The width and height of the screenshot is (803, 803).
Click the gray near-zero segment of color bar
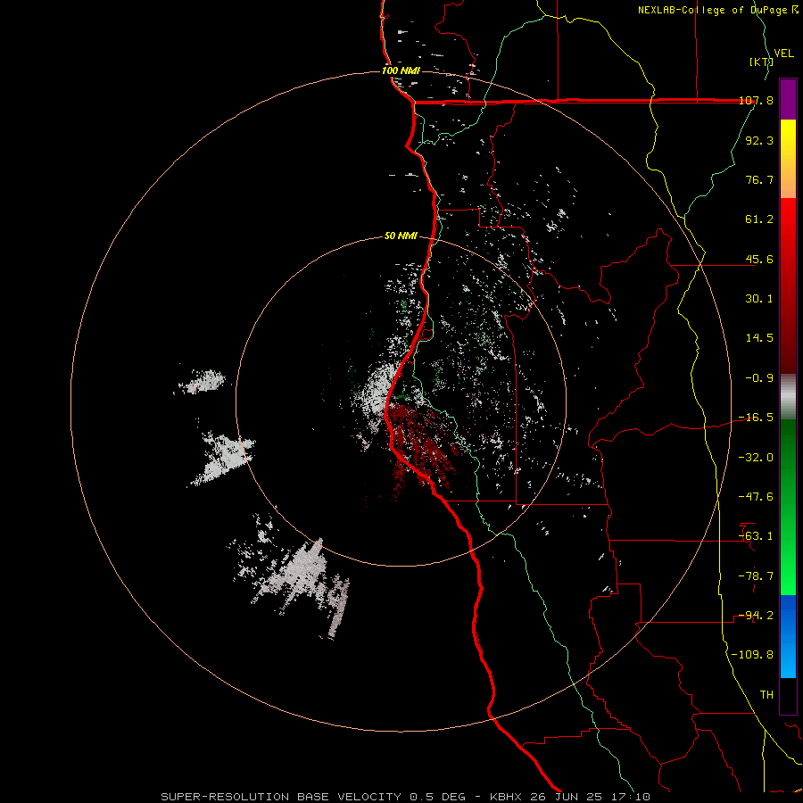click(788, 397)
